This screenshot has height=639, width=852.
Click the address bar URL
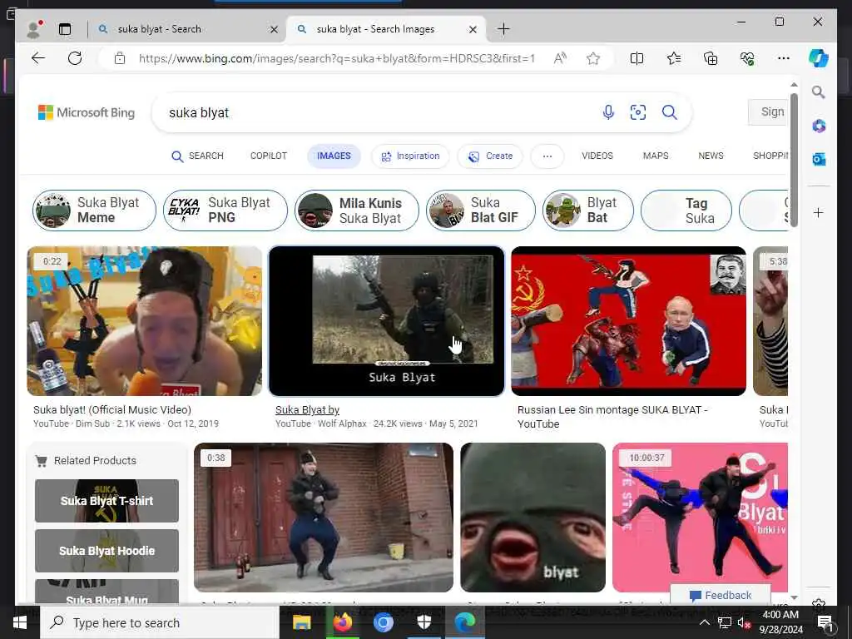click(x=337, y=58)
